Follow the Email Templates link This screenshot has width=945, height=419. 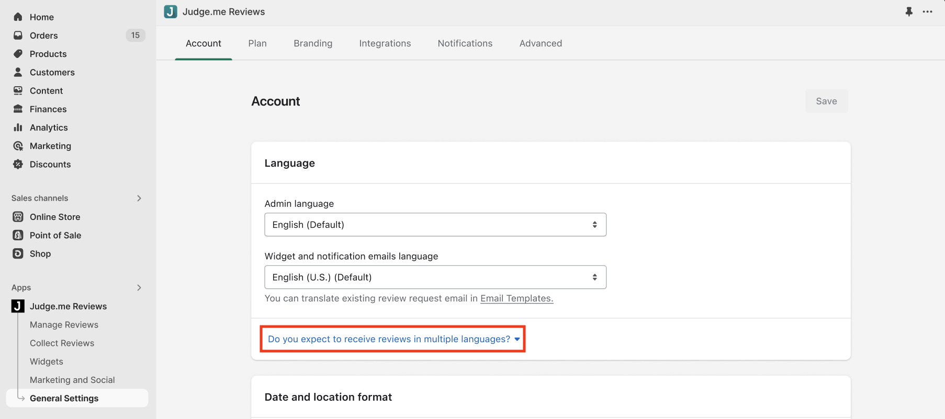pos(516,298)
